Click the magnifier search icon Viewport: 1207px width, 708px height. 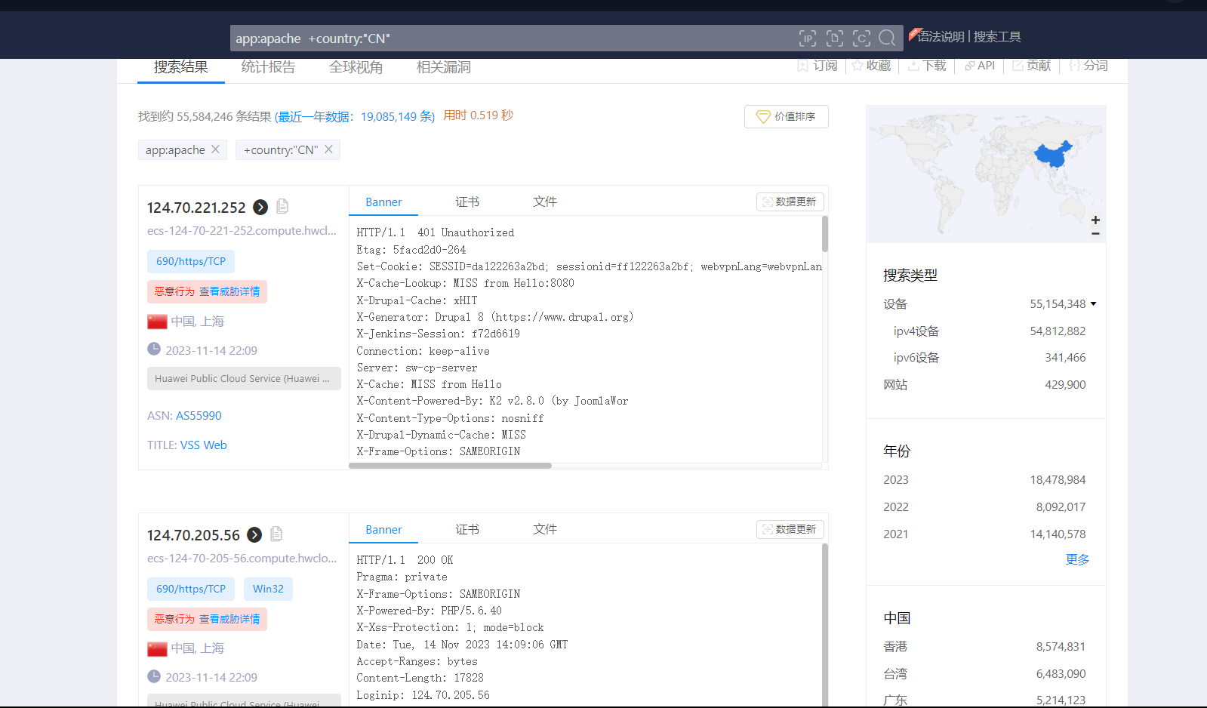[888, 38]
